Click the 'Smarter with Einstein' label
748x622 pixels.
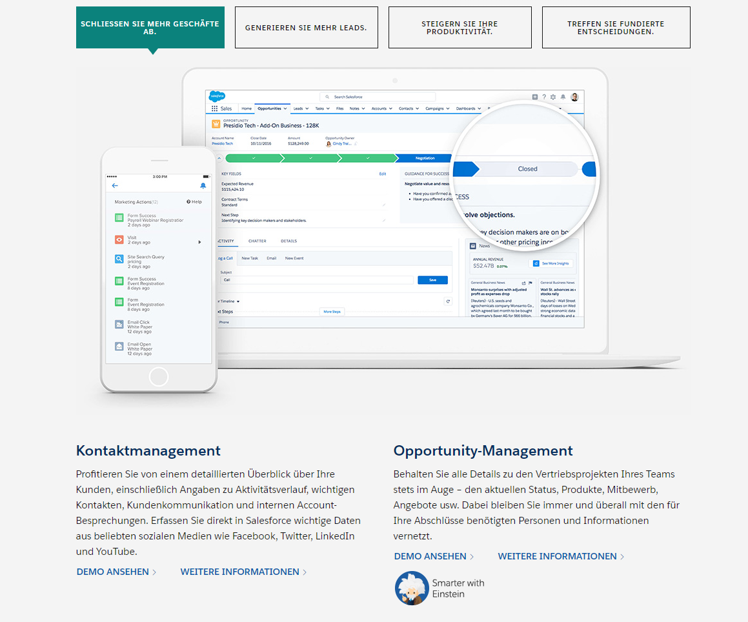click(x=458, y=588)
